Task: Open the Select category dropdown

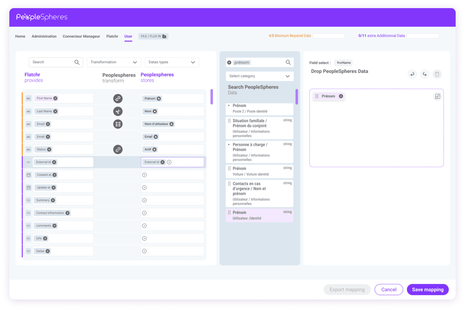Action: coord(260,76)
